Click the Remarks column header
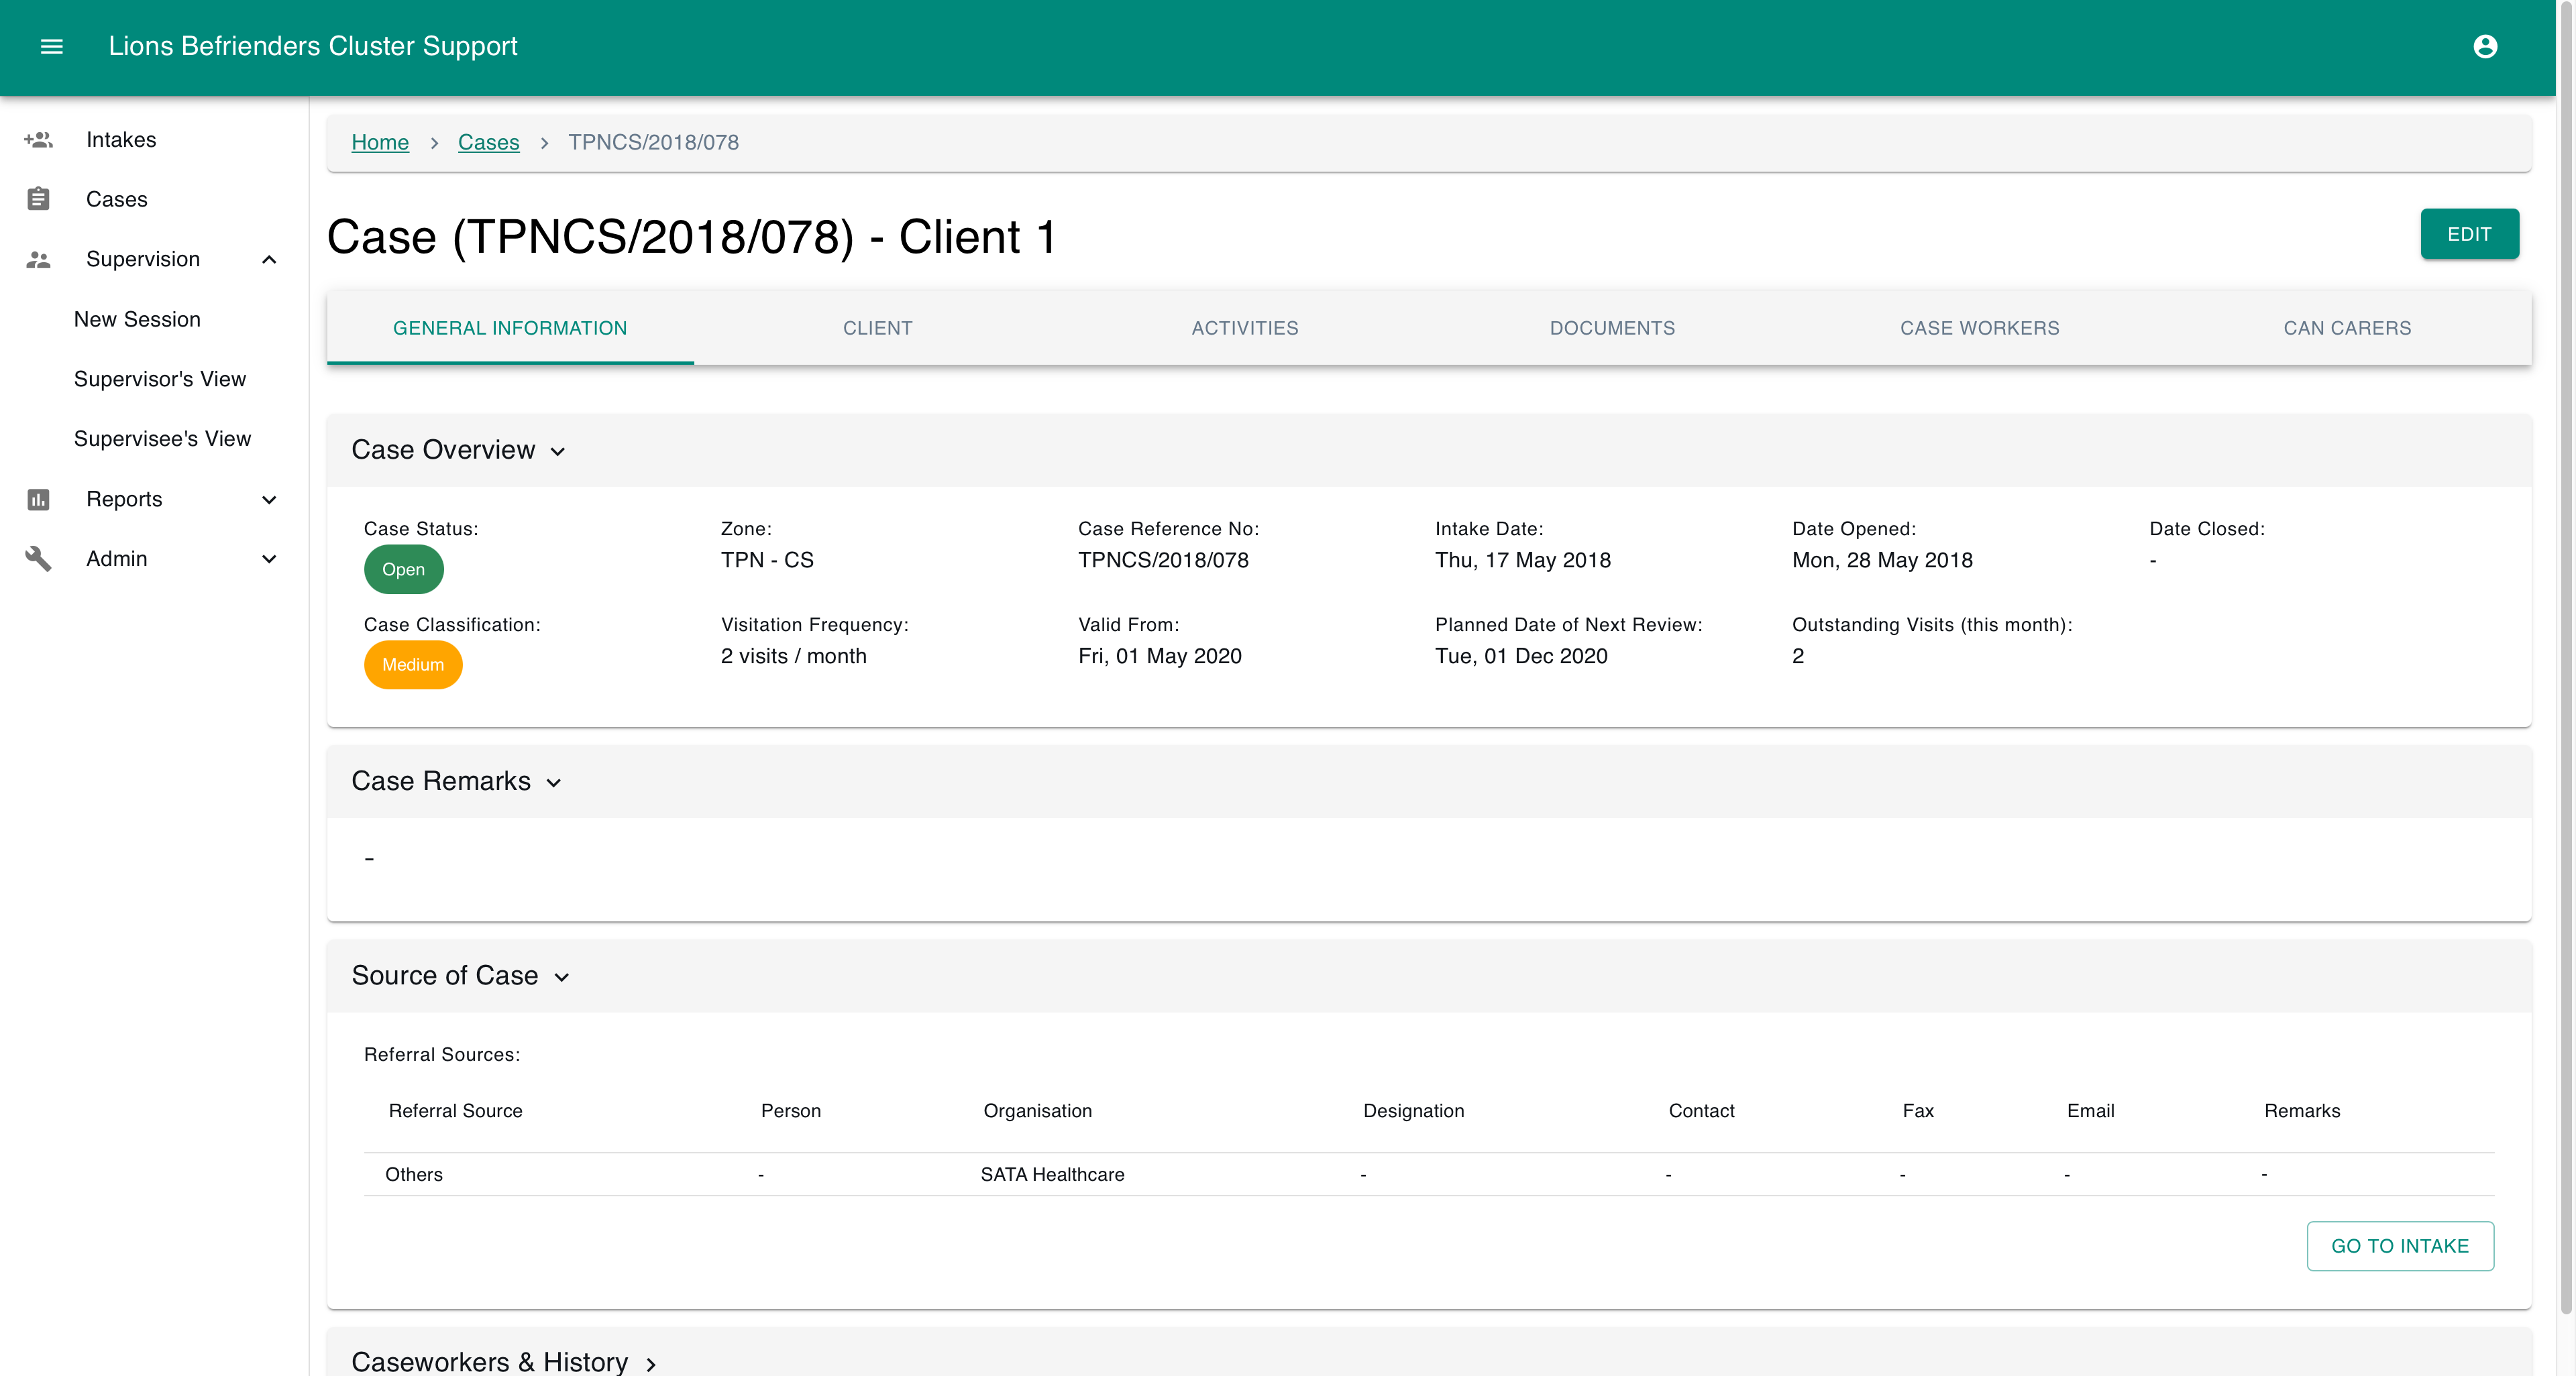Screen dimensions: 2576x1376 tap(2302, 1110)
